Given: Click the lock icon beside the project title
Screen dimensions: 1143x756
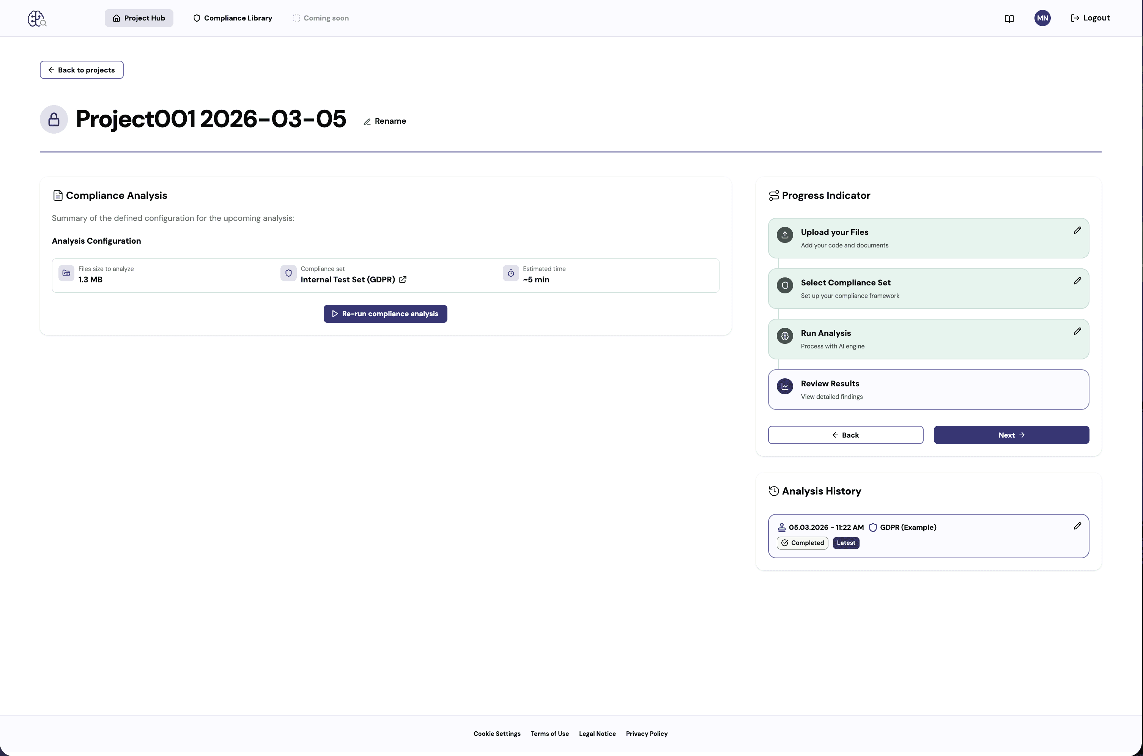Looking at the screenshot, I should pyautogui.click(x=54, y=119).
